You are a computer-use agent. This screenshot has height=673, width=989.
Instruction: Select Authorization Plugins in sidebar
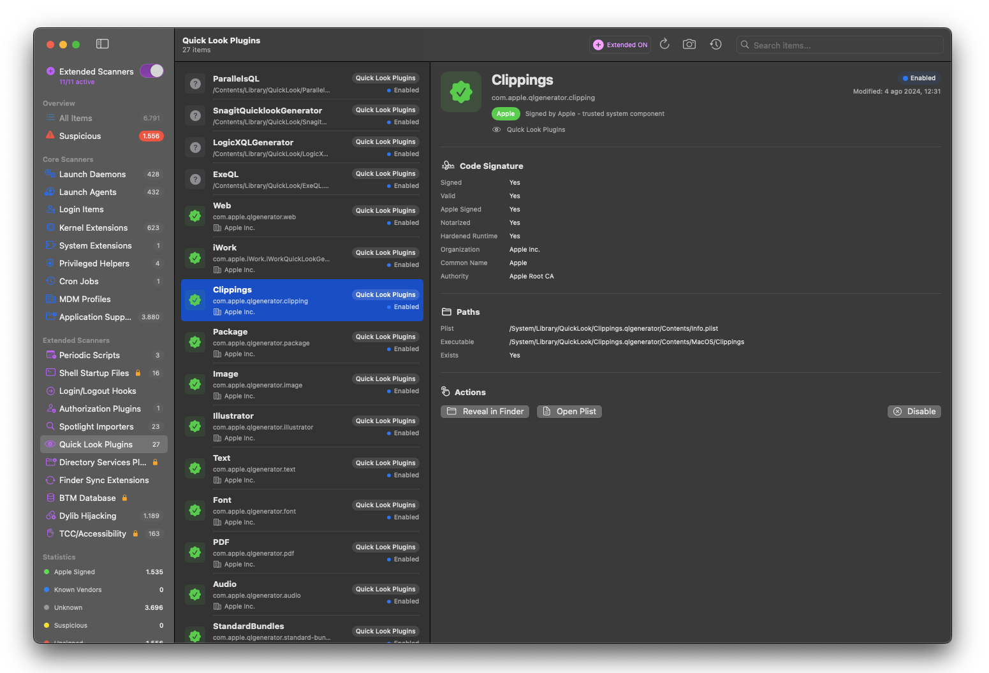(x=104, y=409)
